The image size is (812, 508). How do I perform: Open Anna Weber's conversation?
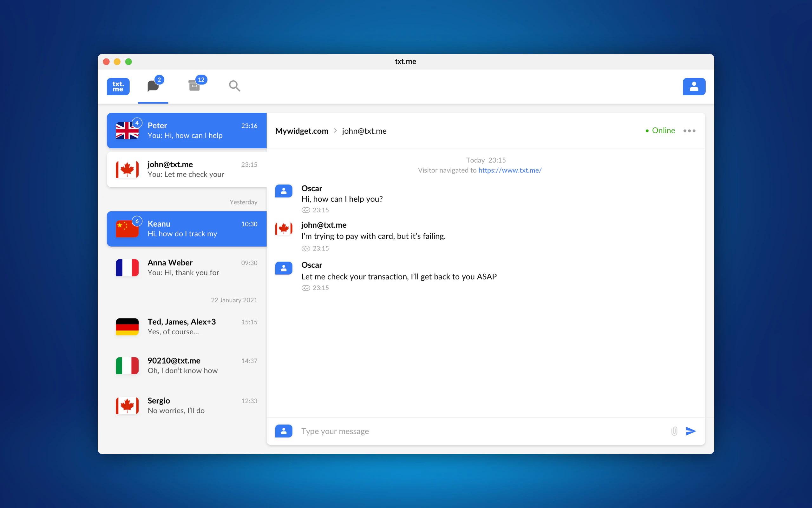coord(187,267)
